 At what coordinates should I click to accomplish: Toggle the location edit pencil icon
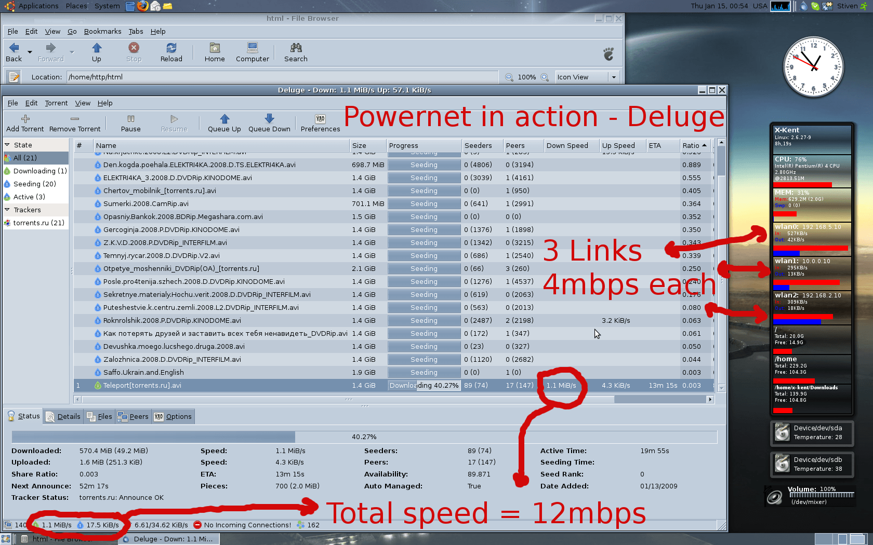(14, 77)
